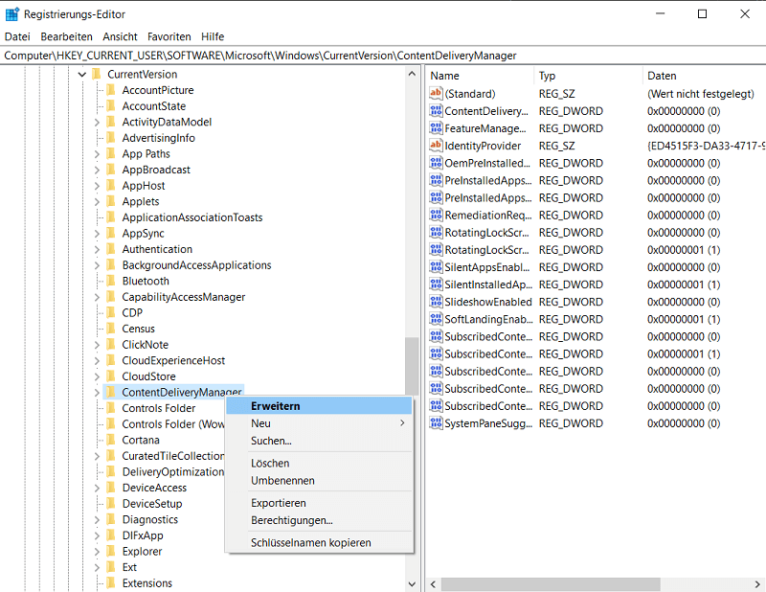The width and height of the screenshot is (766, 592).
Task: Click the values pane scroll left arrow
Action: 433,584
